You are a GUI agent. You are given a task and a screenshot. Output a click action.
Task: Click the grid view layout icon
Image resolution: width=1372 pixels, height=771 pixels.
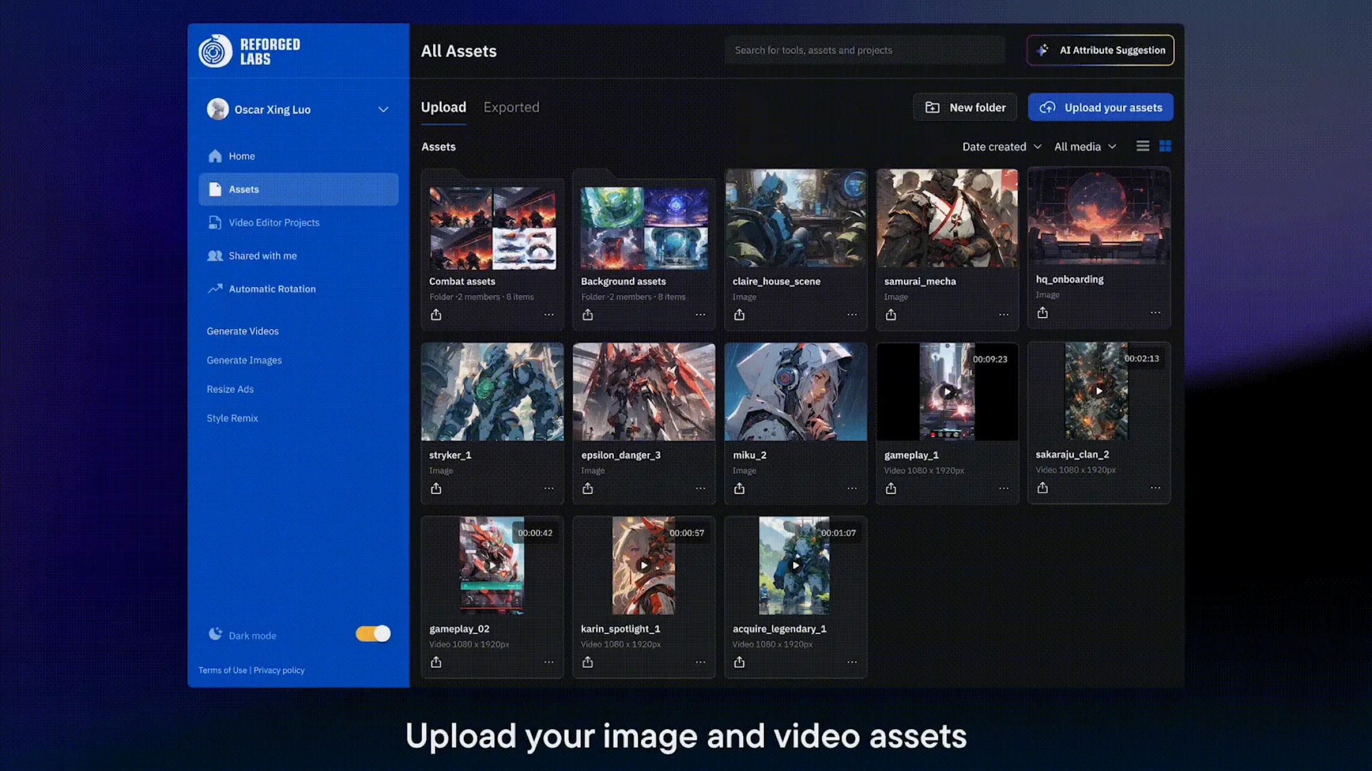point(1164,147)
